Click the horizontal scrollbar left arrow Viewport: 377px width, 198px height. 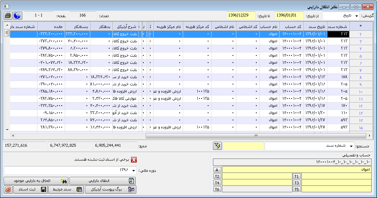pyautogui.click(x=13, y=136)
